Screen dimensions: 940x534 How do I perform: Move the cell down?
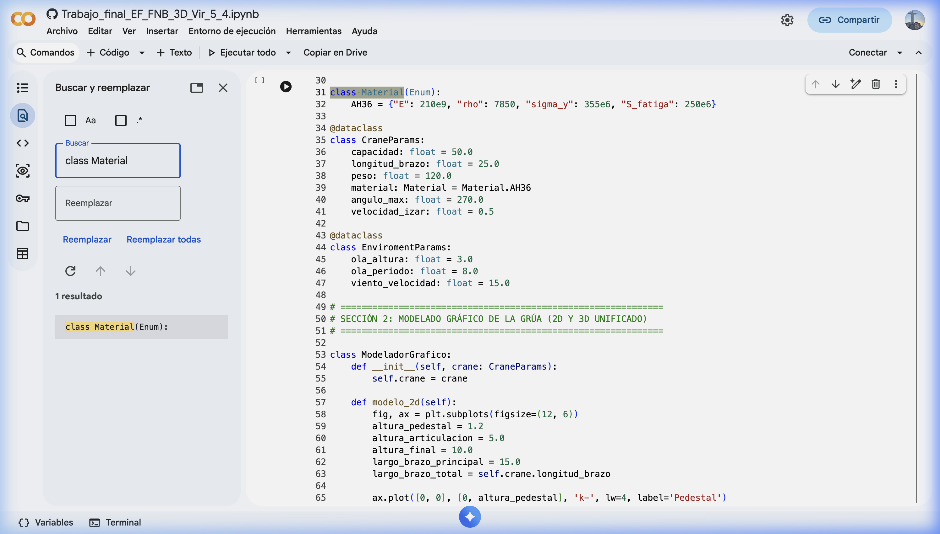pyautogui.click(x=836, y=84)
